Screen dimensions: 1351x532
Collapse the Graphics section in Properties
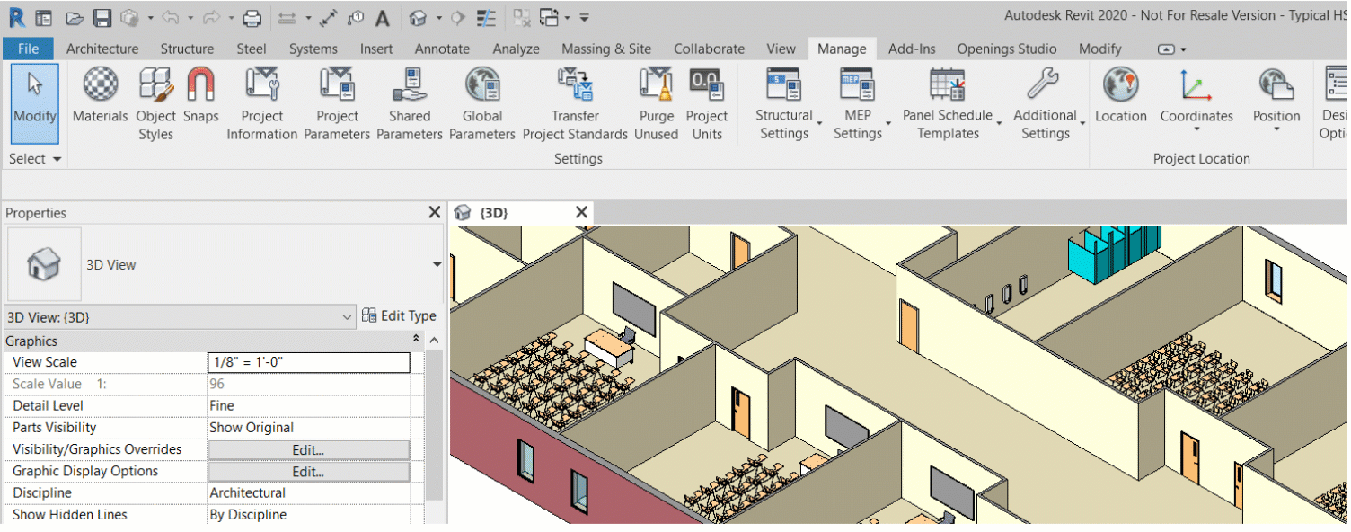pyautogui.click(x=414, y=341)
